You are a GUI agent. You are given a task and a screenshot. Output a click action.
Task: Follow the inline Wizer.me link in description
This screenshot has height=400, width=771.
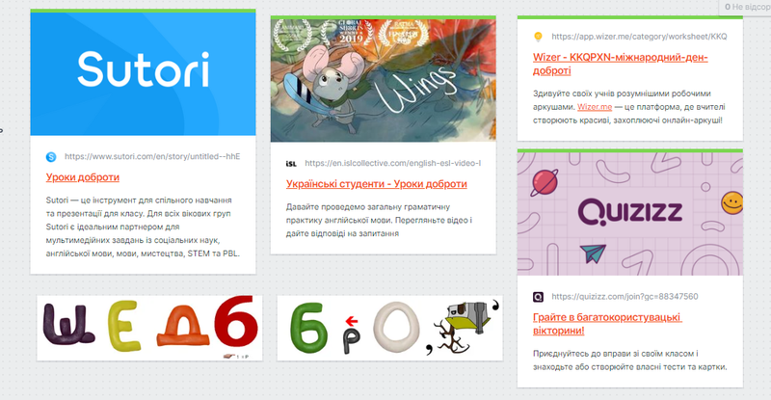595,107
